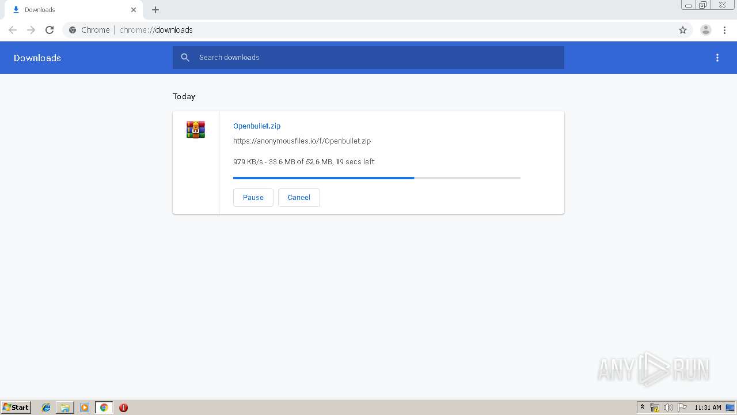Bookmark this page with the star icon
Screen dimensions: 737x415
coord(683,30)
